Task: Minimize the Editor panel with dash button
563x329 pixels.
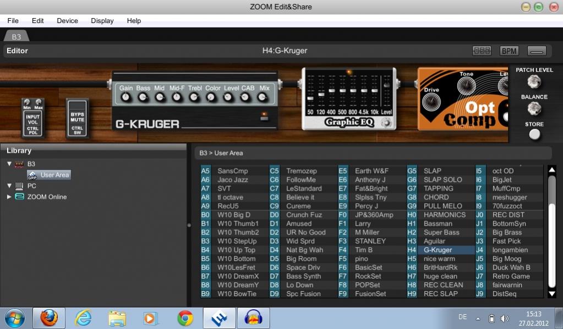Action: [537, 51]
